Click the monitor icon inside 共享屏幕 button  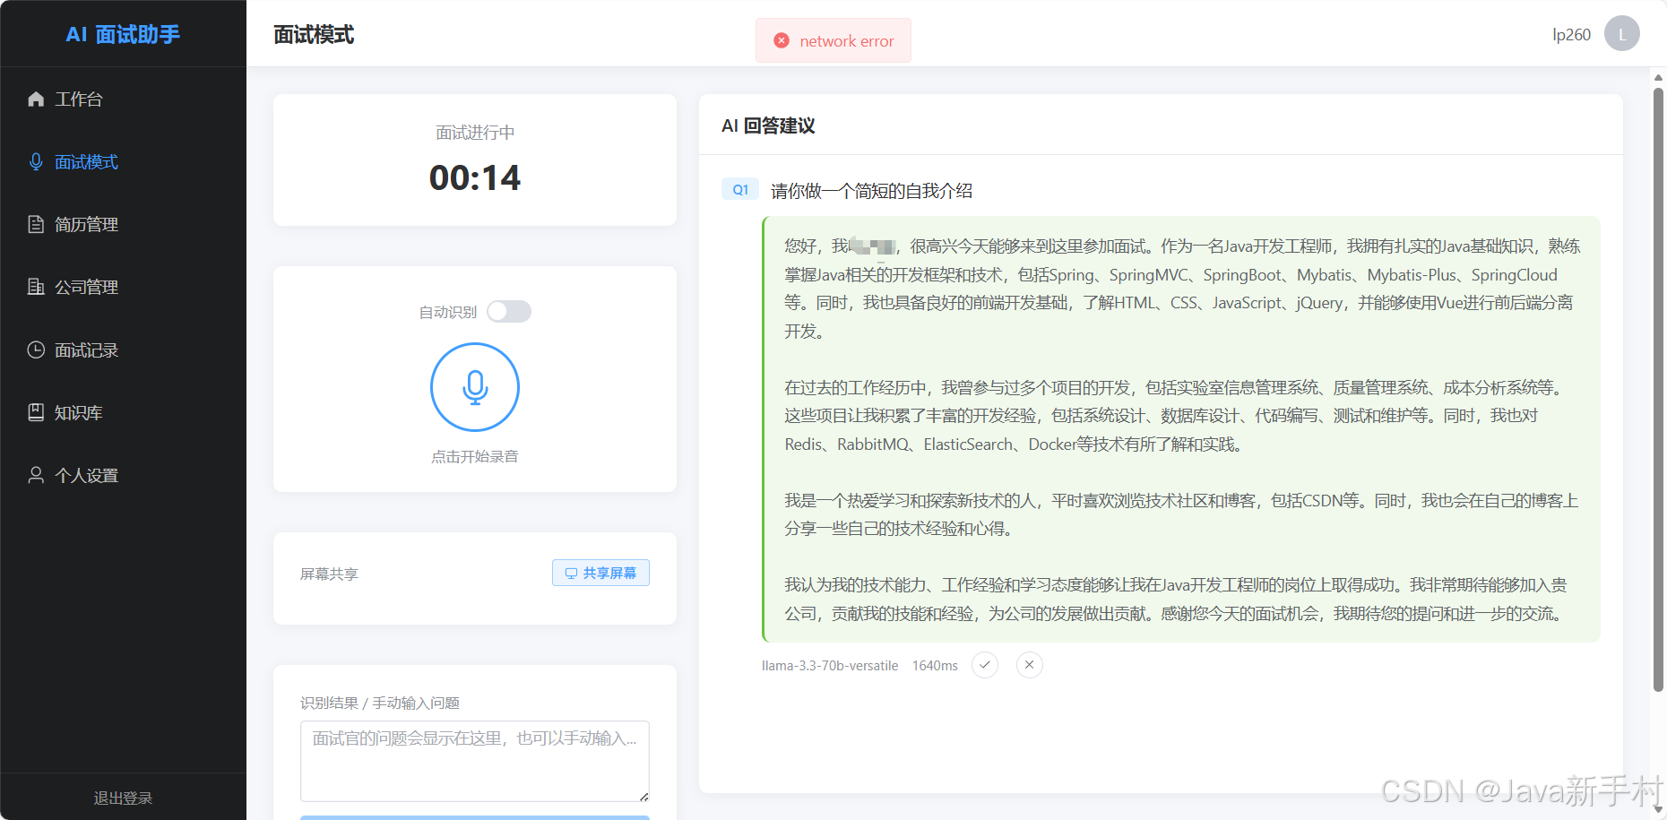tap(571, 573)
